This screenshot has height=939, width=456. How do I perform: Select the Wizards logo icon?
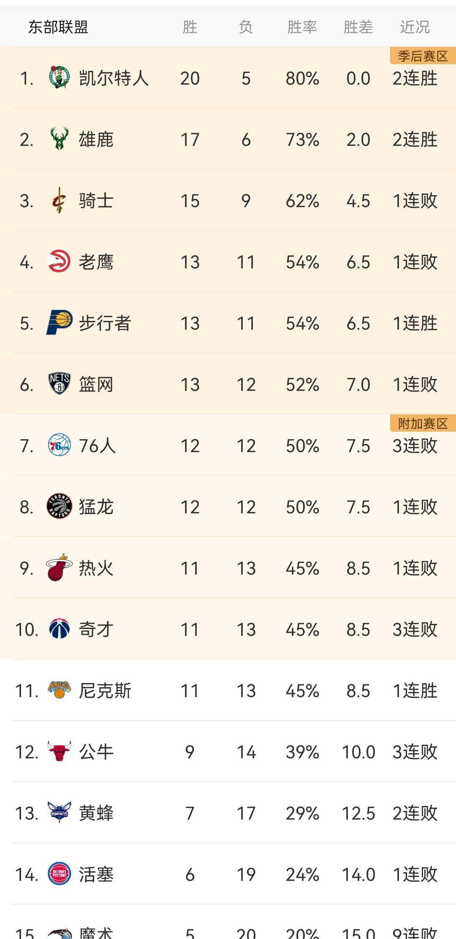[x=59, y=629]
